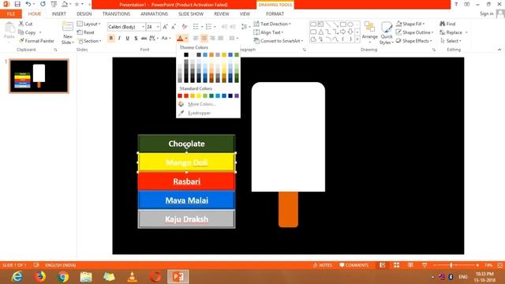Open the font size 24 dropdown
Image resolution: width=505 pixels, height=284 pixels.
pos(158,27)
